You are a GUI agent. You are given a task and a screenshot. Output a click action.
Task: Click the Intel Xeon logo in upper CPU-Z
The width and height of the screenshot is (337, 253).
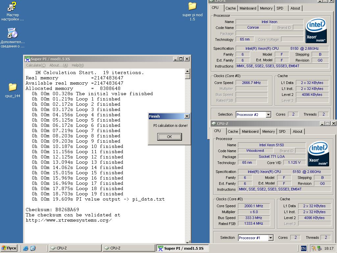(316, 30)
